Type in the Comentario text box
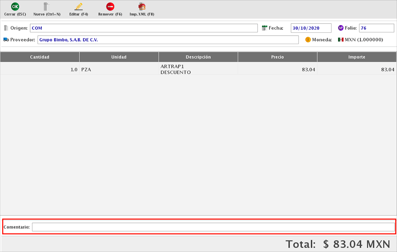This screenshot has height=252, width=397. (213, 227)
